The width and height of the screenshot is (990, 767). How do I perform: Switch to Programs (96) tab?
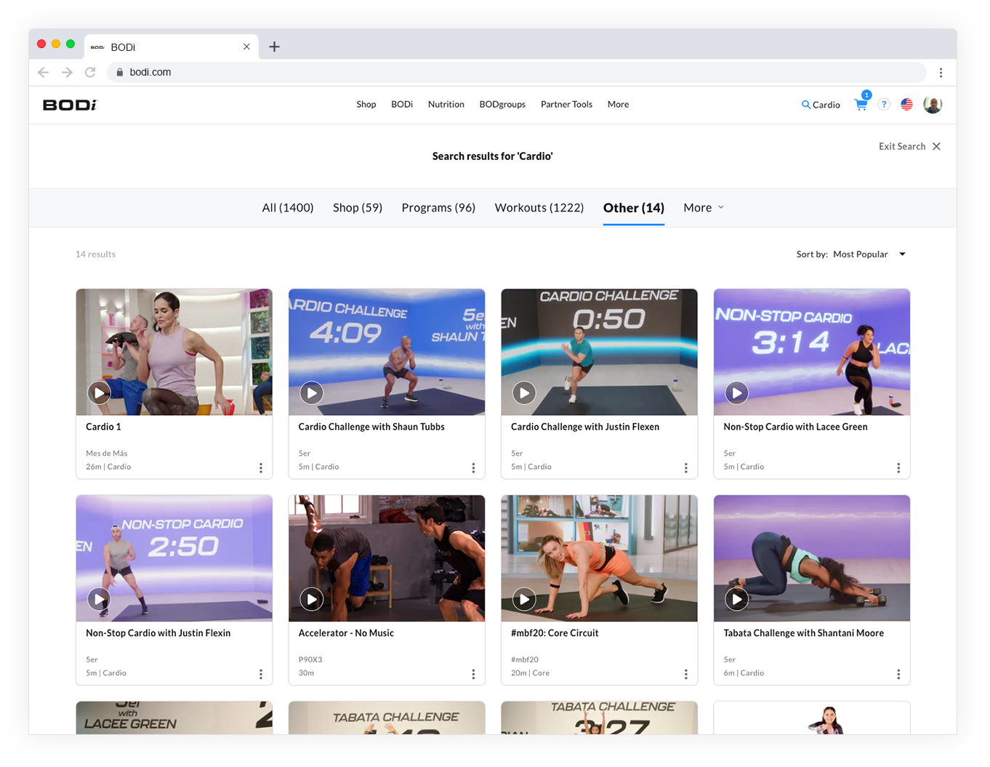[x=438, y=208]
